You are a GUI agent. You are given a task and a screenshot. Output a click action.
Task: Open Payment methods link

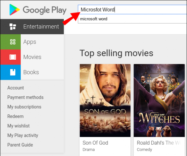click(x=26, y=97)
